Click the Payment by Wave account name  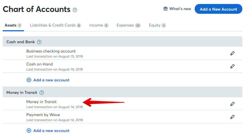(x=43, y=115)
